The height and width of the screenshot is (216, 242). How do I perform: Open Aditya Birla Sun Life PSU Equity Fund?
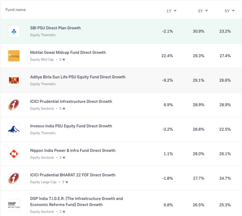pos(78,77)
